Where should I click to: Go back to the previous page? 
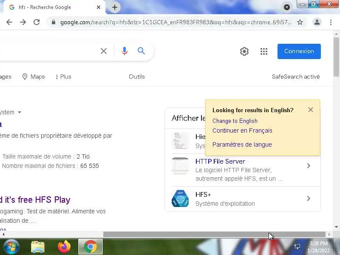point(9,22)
